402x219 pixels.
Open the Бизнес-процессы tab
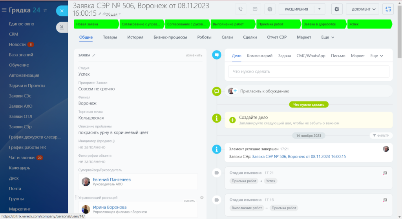click(170, 37)
